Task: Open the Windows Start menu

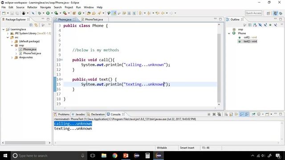Action: click(5, 156)
